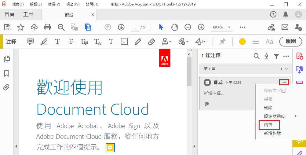Click the Save file icon
The height and width of the screenshot is (155, 306).
coord(7,27)
